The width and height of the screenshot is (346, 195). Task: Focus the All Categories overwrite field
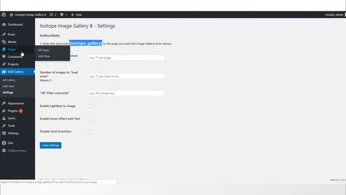(x=126, y=93)
